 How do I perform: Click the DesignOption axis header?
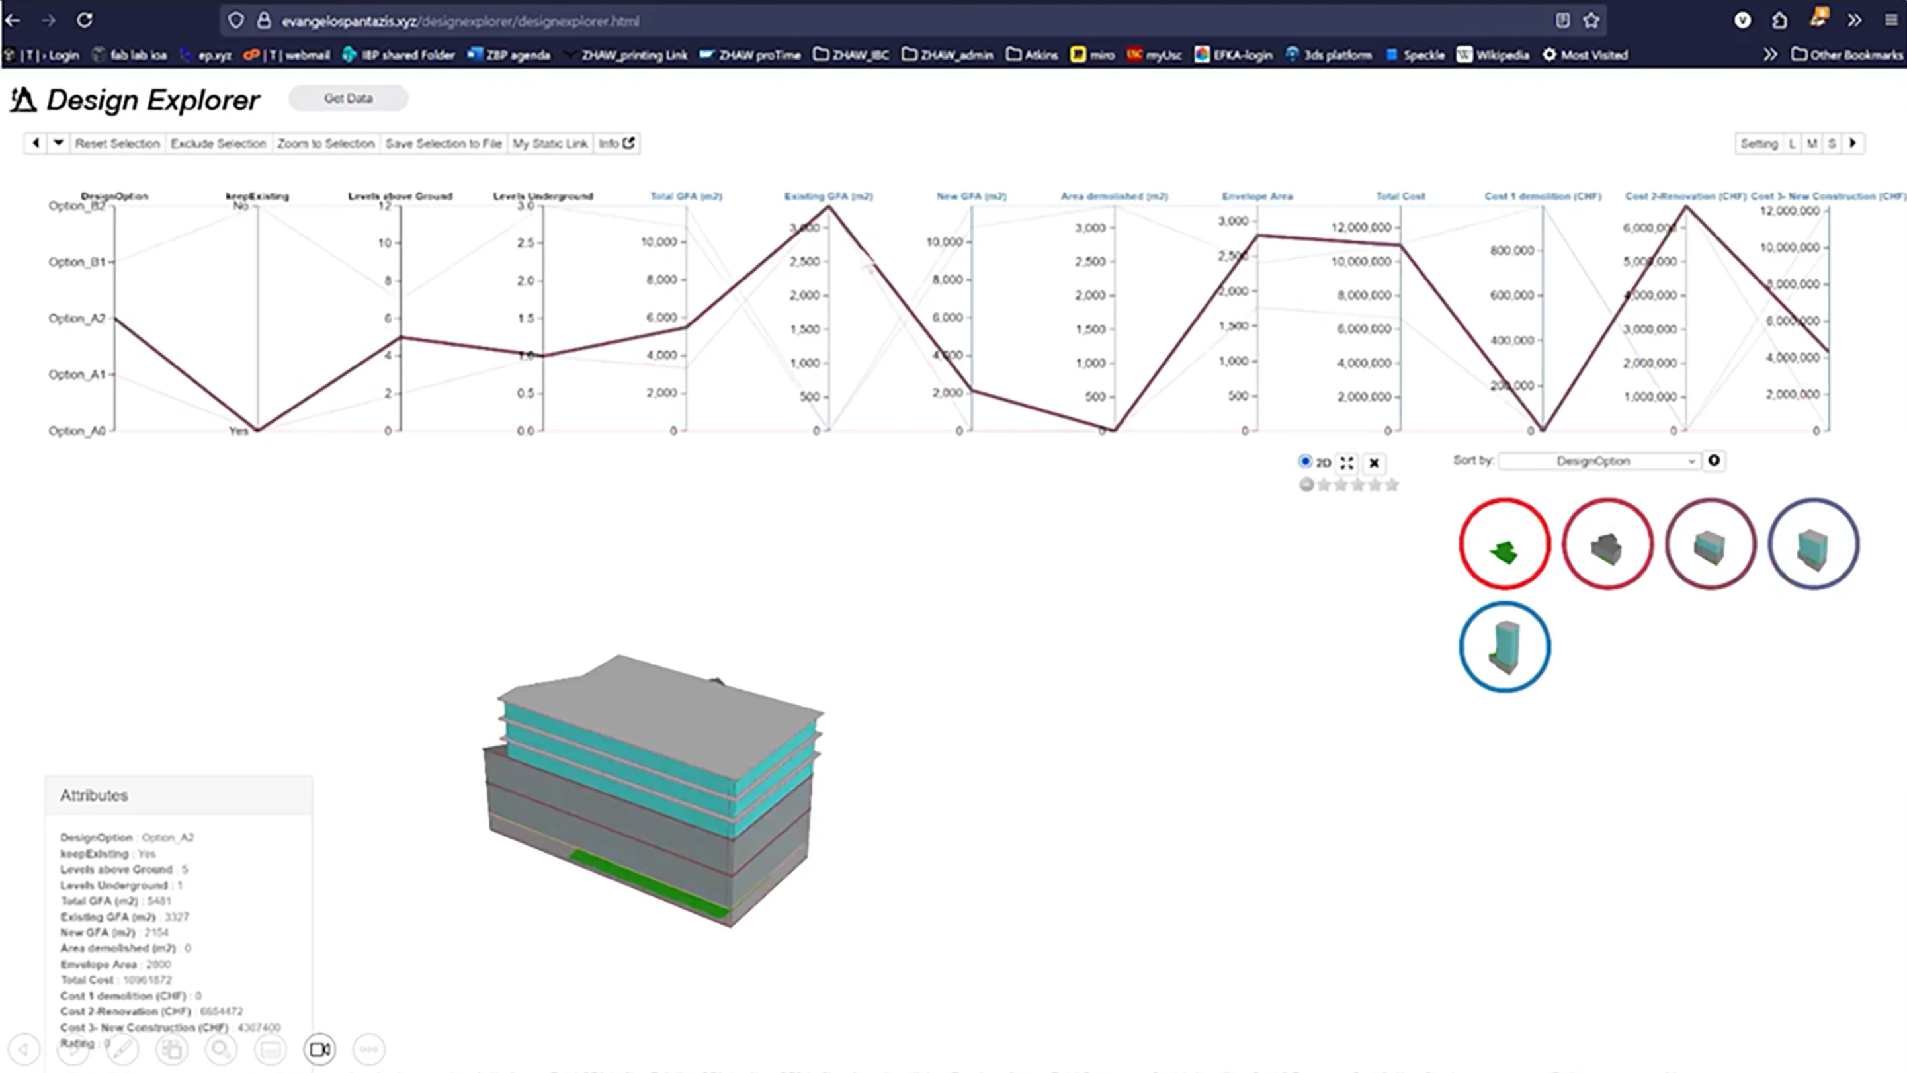point(114,196)
